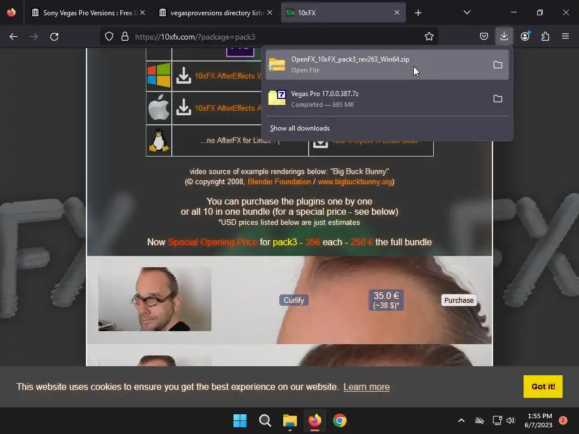
Task: Dismiss cookies with Got it! button
Action: click(543, 387)
